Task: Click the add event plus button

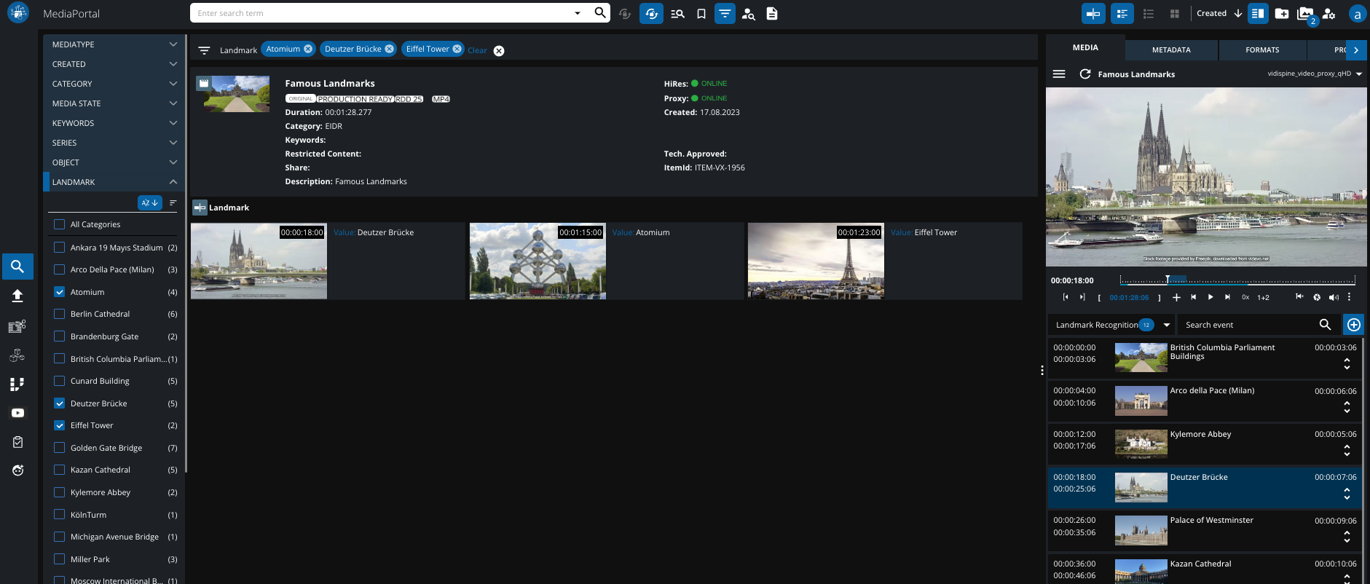Action: point(1353,325)
